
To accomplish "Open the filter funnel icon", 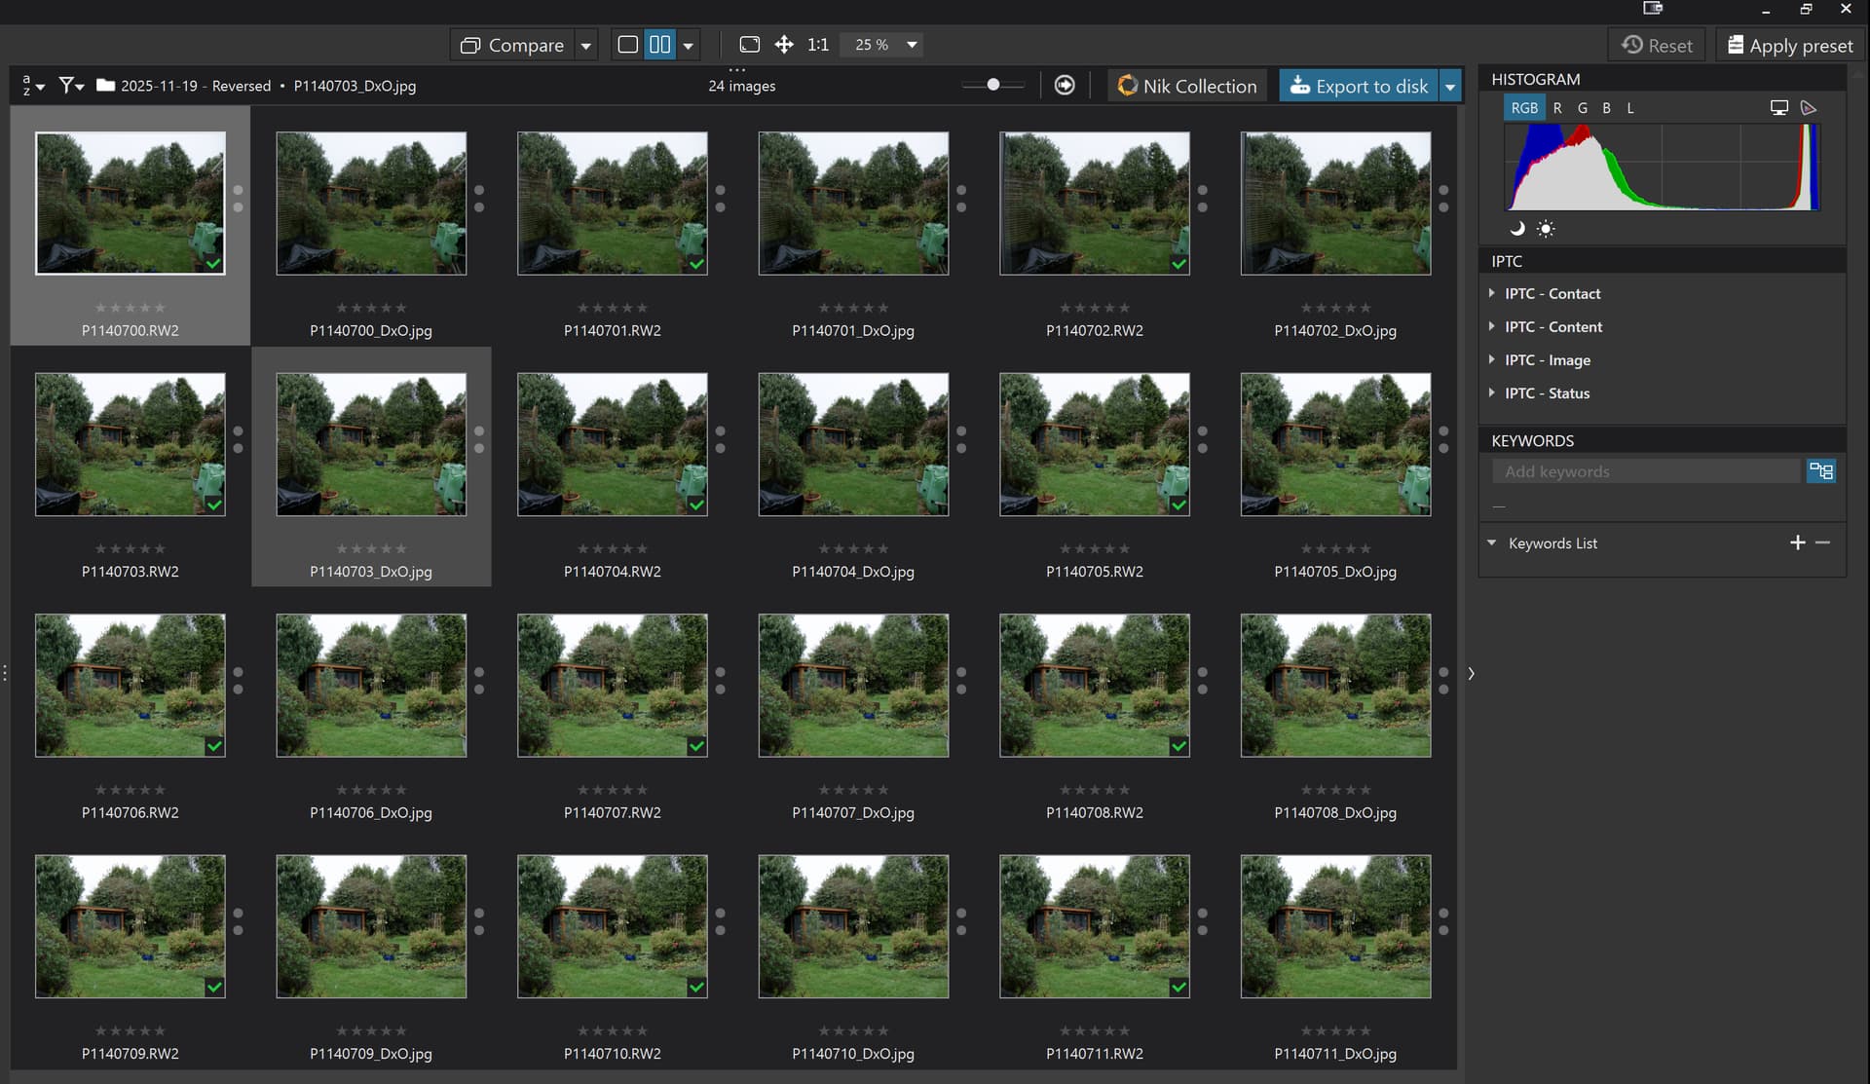I will 70,86.
